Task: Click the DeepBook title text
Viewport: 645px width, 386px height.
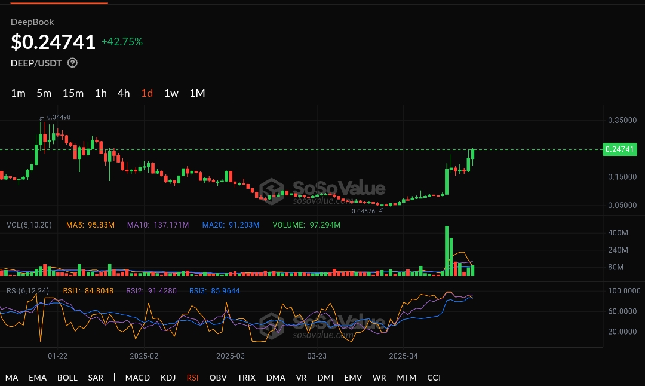Action: [x=32, y=22]
